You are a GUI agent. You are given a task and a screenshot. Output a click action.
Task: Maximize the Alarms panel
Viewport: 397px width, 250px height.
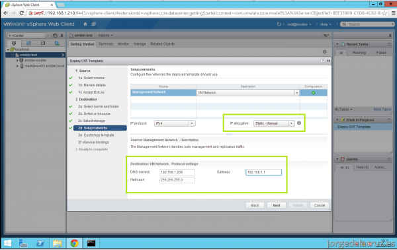click(x=390, y=160)
